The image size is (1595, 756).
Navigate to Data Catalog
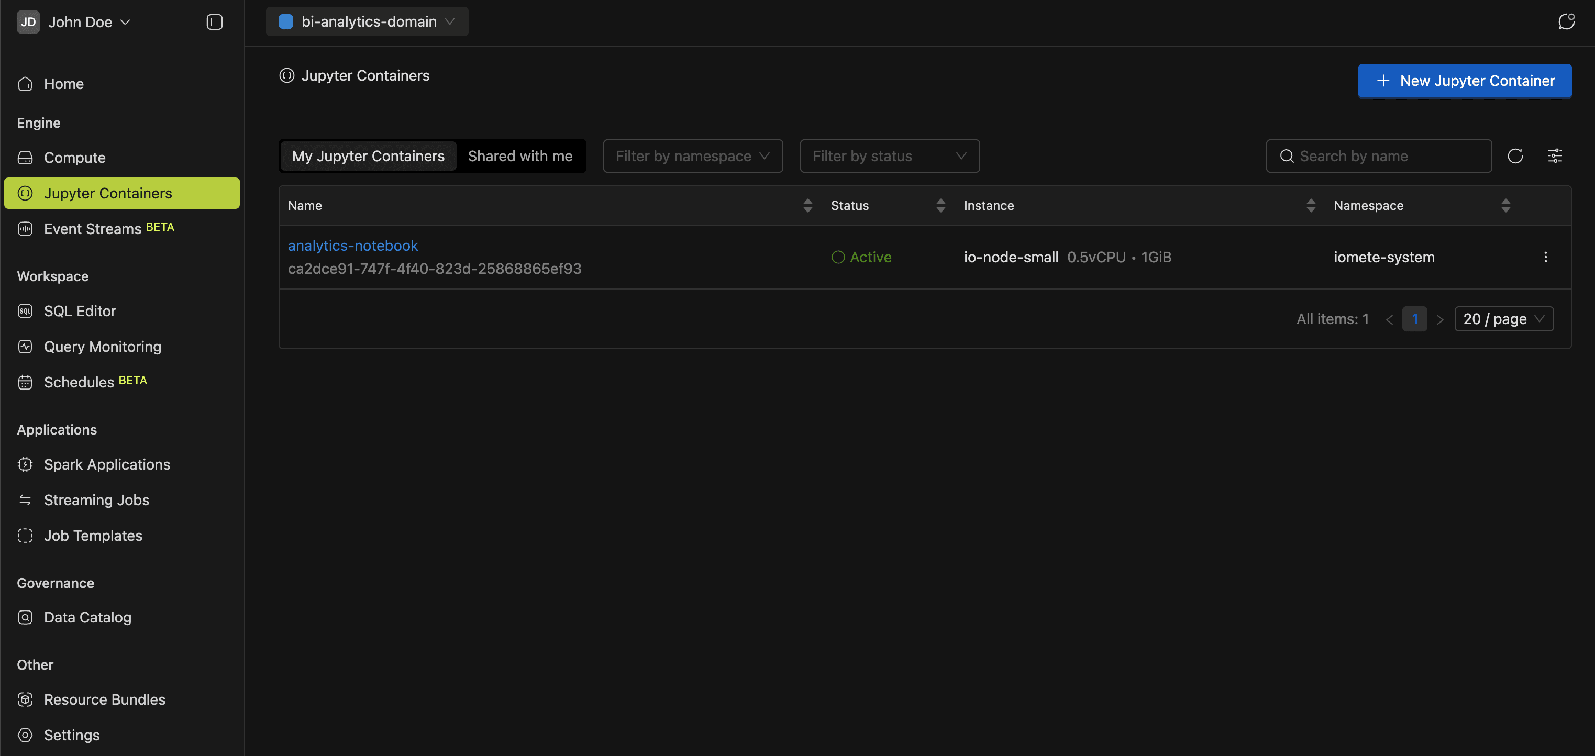[87, 617]
